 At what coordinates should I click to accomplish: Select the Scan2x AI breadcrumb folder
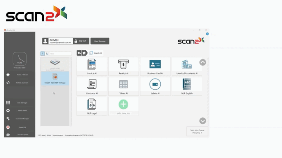pyautogui.click(x=96, y=53)
